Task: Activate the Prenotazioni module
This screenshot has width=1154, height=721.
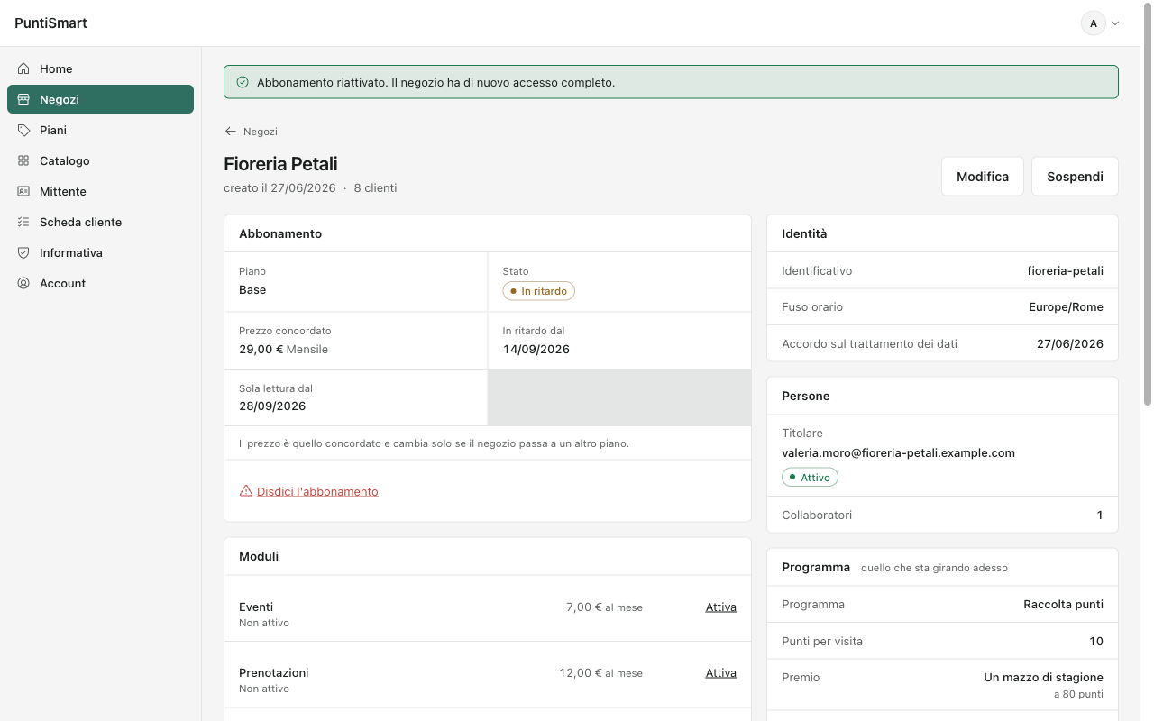Action: tap(721, 673)
